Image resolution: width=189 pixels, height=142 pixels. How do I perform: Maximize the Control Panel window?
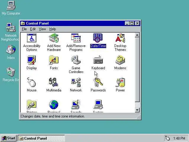[x=132, y=23]
